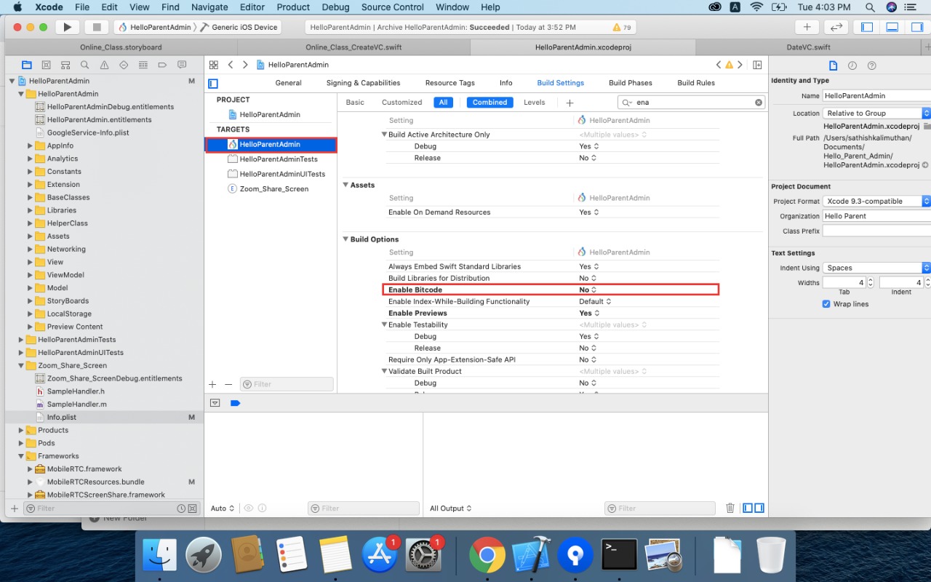
Task: Show the Quick Help inspector
Action: point(872,65)
